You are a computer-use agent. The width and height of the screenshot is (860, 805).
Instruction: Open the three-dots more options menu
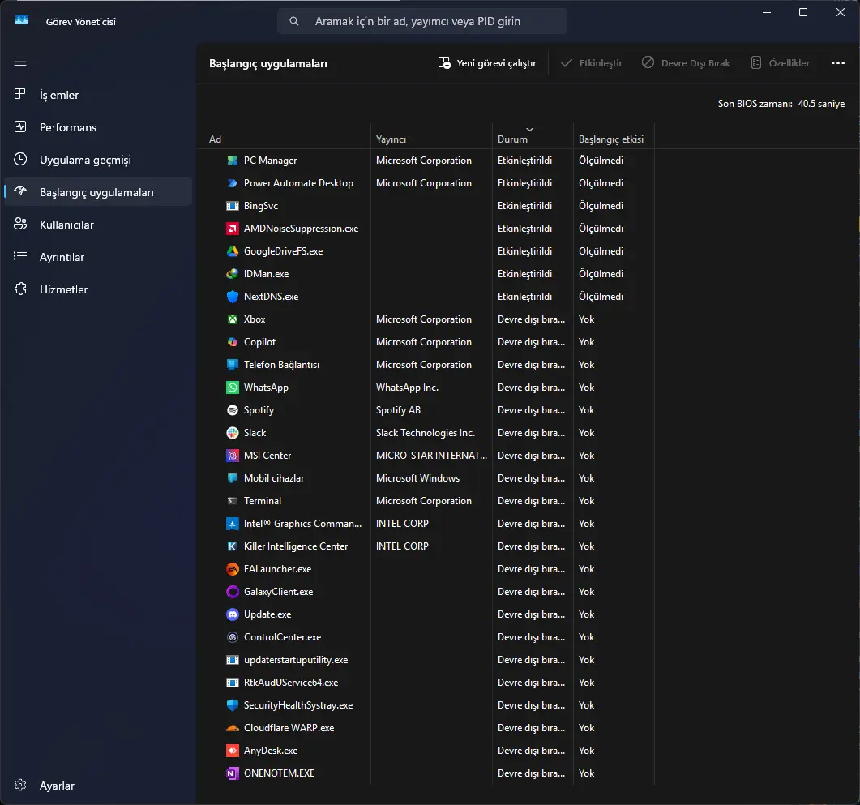(837, 63)
